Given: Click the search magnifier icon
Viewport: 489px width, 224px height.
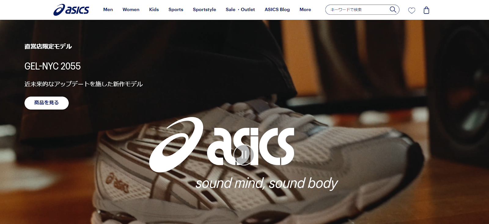Looking at the screenshot, I should pyautogui.click(x=393, y=9).
